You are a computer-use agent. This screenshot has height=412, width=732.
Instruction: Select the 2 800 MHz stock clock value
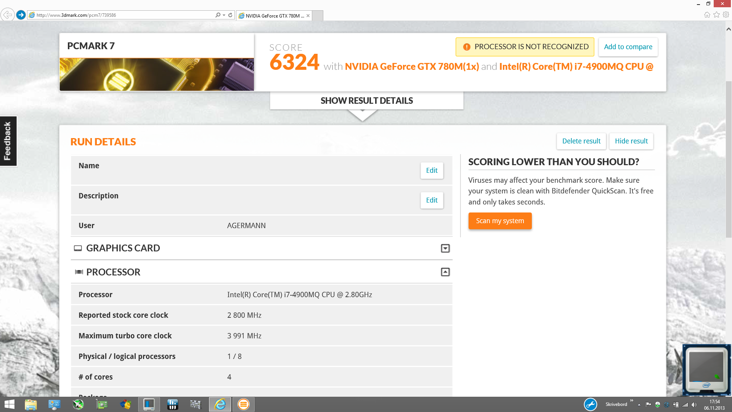coord(244,315)
